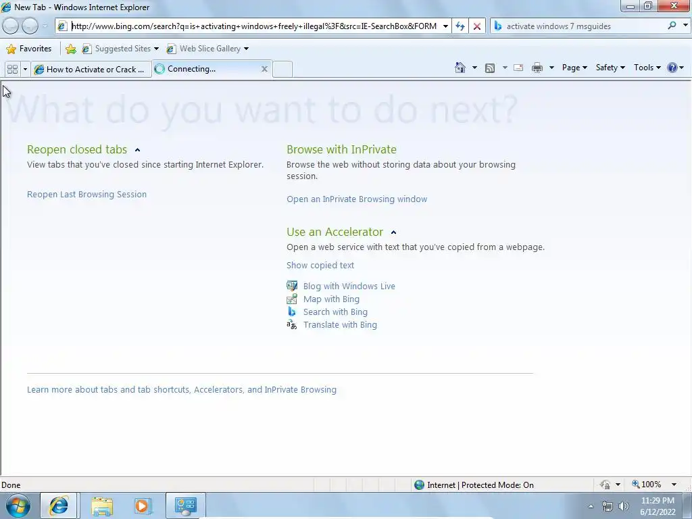Open Suggested Sites web slice
692x519 pixels.
[120, 49]
